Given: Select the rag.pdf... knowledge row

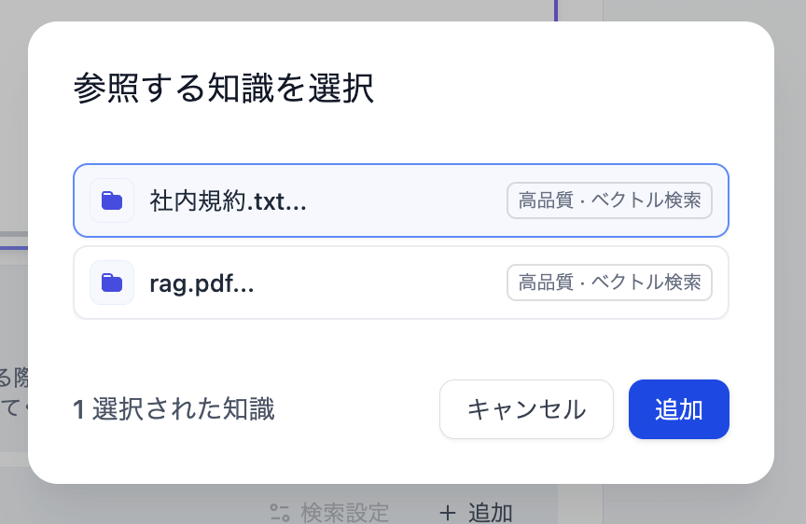Looking at the screenshot, I should (x=401, y=283).
